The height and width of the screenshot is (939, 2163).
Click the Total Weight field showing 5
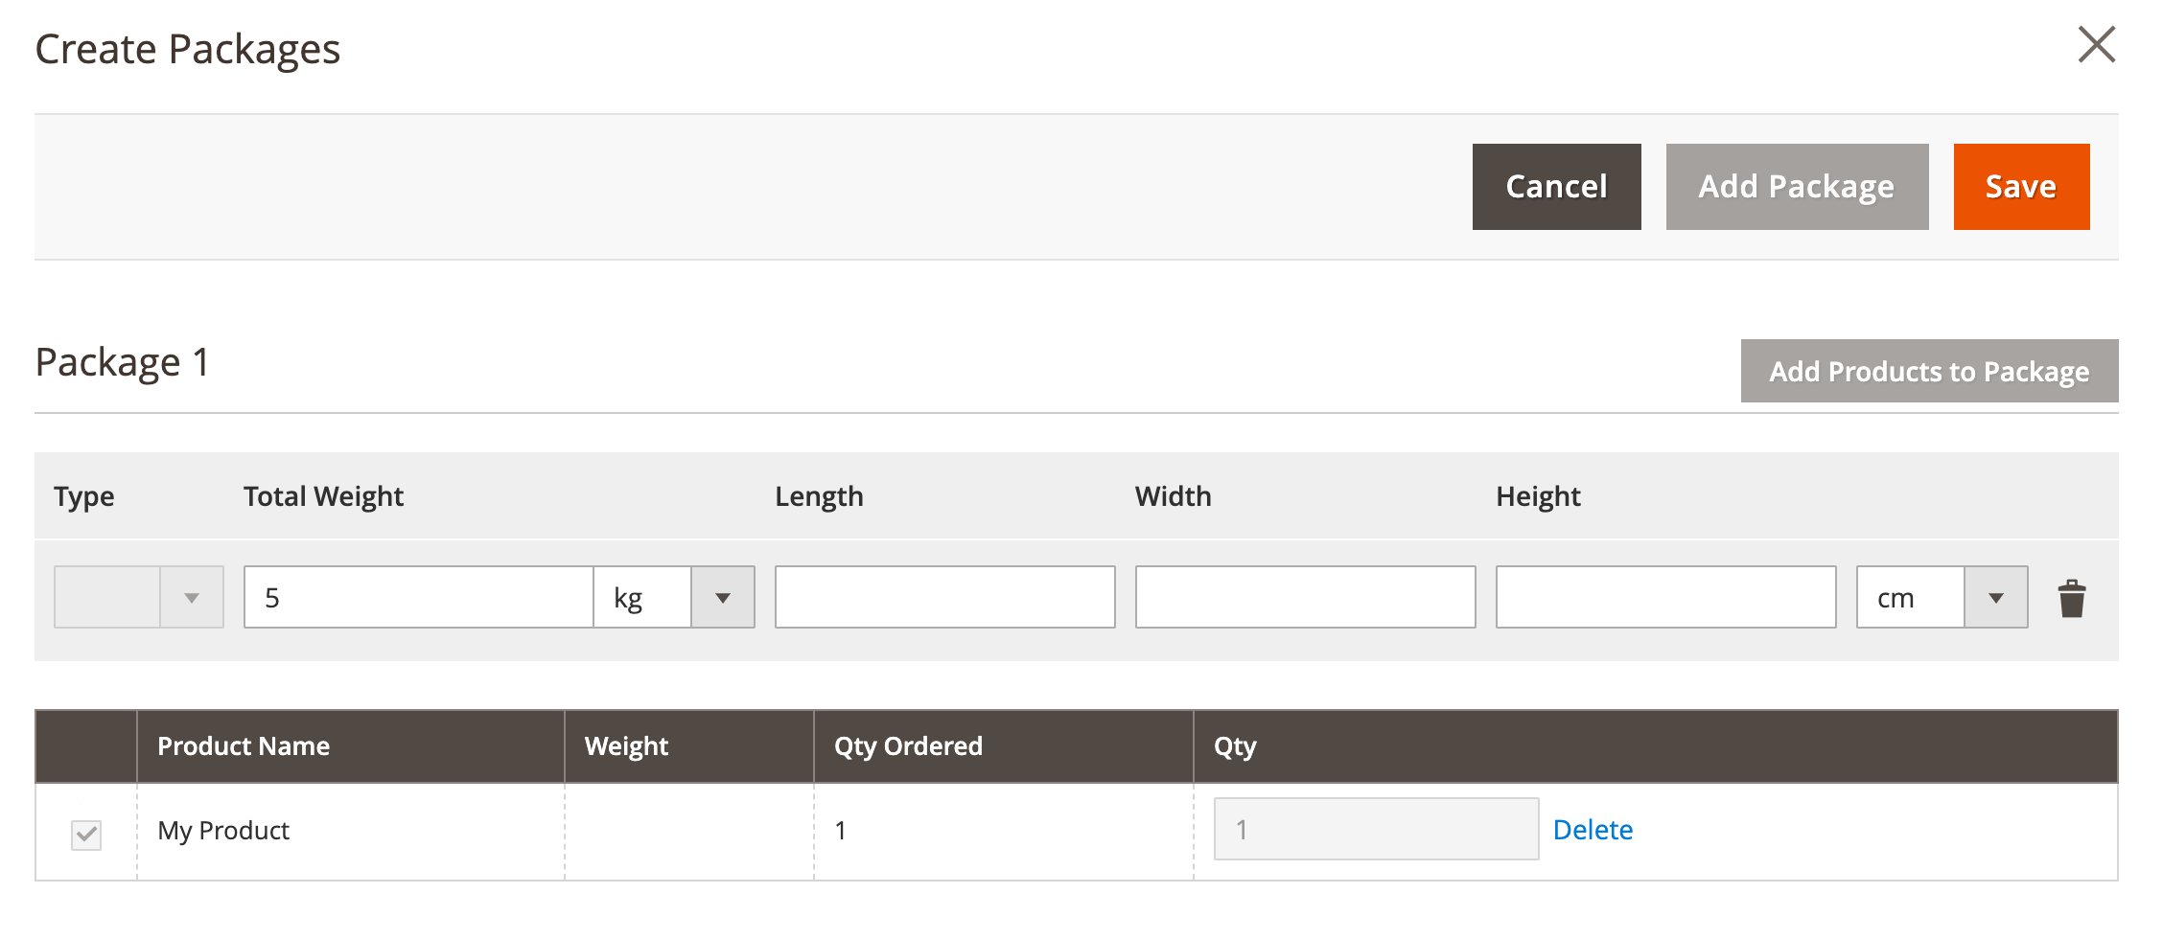(x=417, y=596)
